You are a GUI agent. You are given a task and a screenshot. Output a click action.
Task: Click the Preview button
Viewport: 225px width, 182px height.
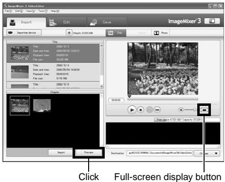89,152
